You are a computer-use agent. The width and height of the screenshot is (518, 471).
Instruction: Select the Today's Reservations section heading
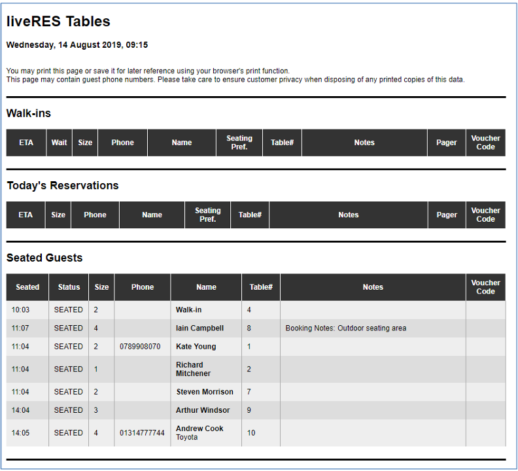63,186
